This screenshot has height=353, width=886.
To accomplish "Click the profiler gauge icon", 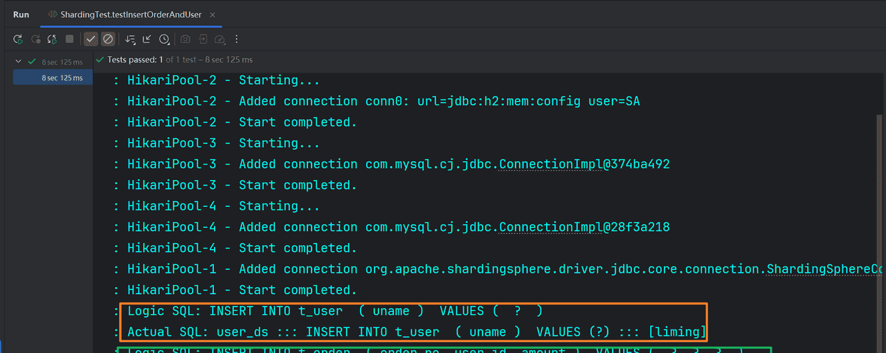I will [220, 39].
